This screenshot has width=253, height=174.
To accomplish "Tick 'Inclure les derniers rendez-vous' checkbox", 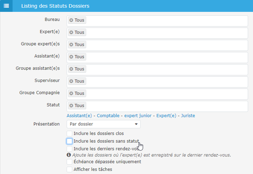I will coord(69,149).
